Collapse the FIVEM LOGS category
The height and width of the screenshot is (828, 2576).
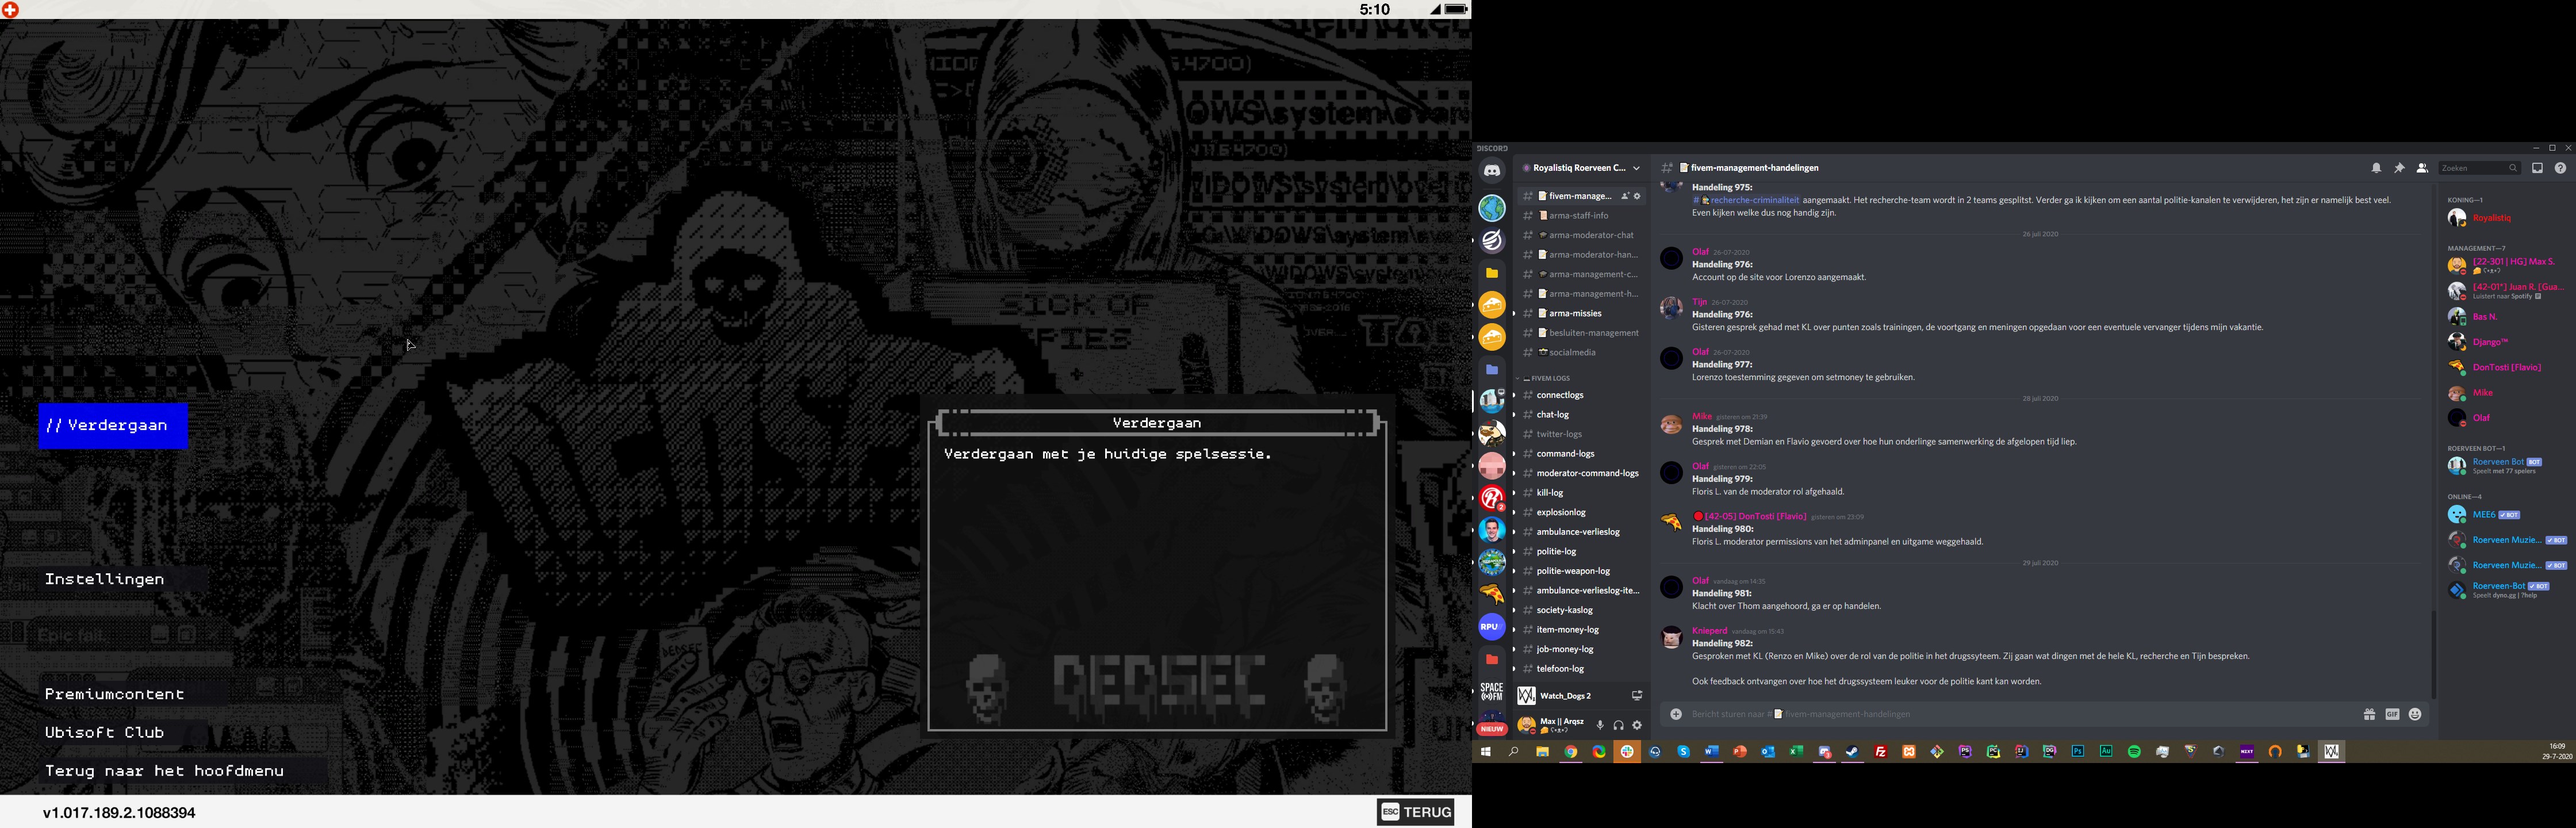pos(1548,378)
